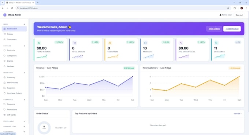
Task: Click the Total Revenue sparkline
Action: pos(42,56)
